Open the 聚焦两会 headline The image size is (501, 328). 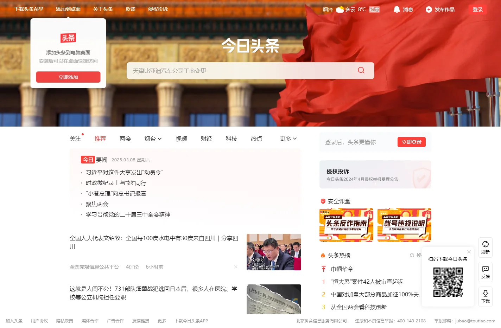point(97,204)
